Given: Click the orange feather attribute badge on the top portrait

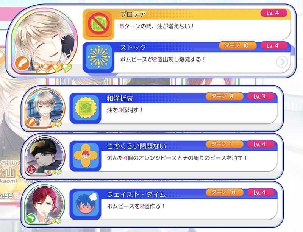Looking at the screenshot, I should point(22,63).
